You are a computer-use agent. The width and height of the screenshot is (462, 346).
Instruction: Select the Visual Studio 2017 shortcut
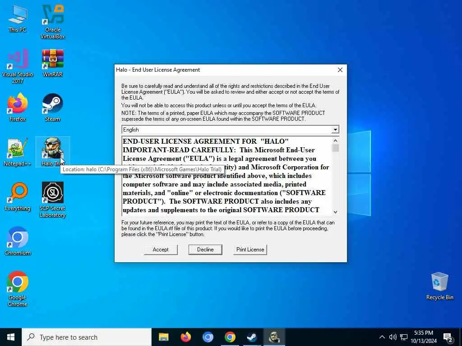[x=18, y=66]
